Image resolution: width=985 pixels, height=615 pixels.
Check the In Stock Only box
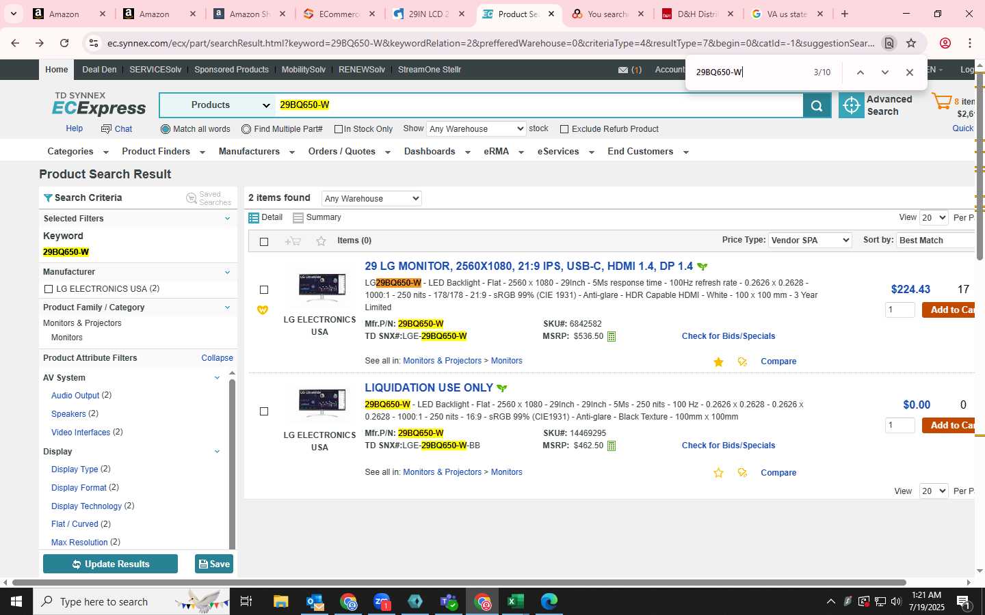point(338,129)
